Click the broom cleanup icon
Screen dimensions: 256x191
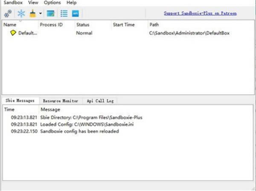tap(33, 13)
